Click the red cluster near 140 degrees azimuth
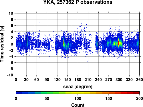 (x=63, y=43)
